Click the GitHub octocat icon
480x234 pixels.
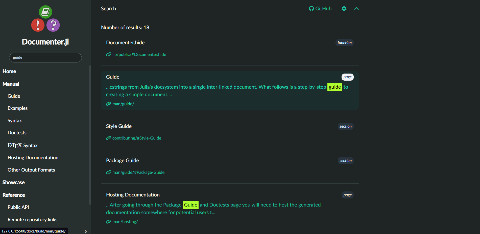[x=311, y=9]
